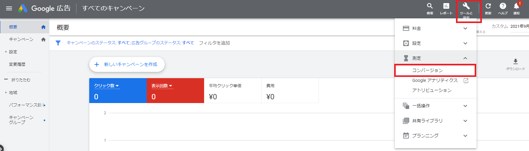Open the hamburger main menu
Image resolution: width=529 pixels, height=151 pixels.
[x=9, y=8]
